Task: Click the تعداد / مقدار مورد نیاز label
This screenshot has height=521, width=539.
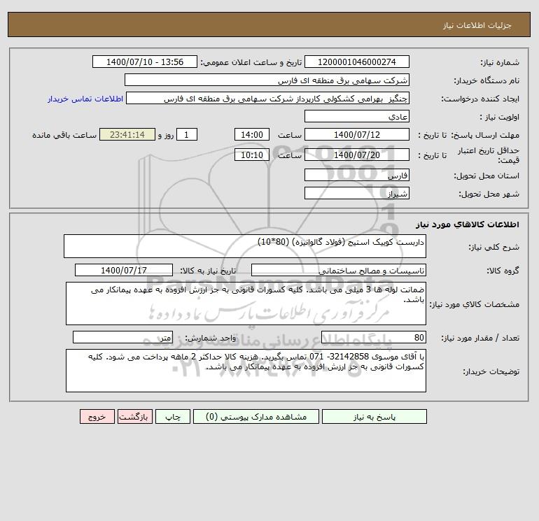Action: tap(480, 338)
